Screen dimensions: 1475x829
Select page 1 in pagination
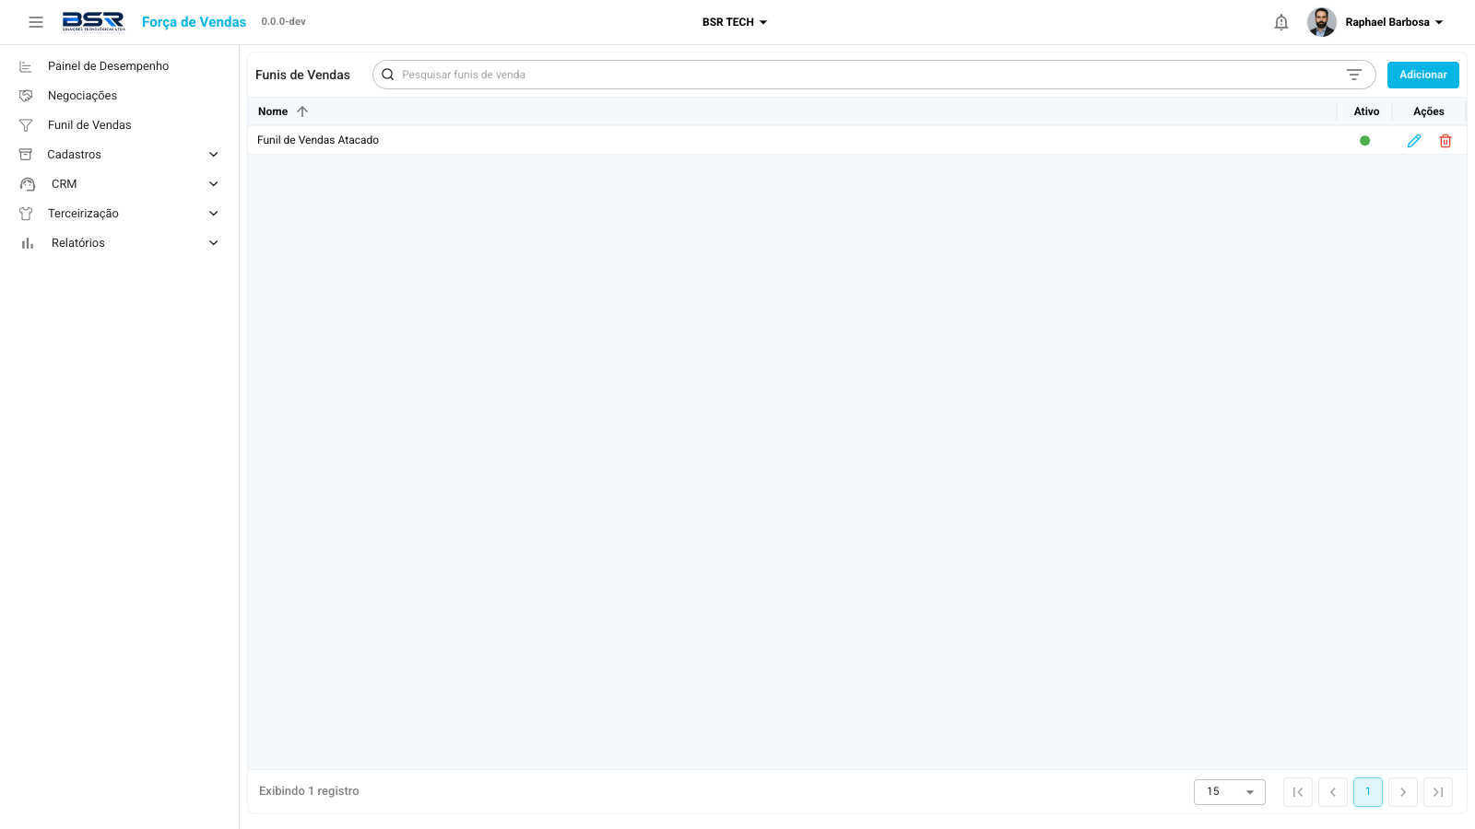point(1368,792)
